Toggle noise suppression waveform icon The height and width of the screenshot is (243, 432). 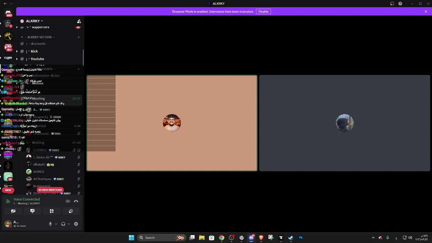[x=68, y=201]
